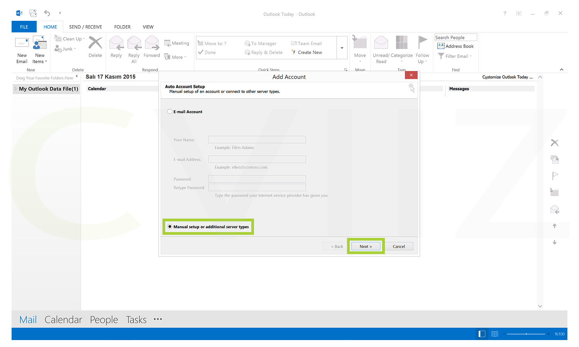Switch to the FOLDER tab
The height and width of the screenshot is (347, 579).
(122, 27)
